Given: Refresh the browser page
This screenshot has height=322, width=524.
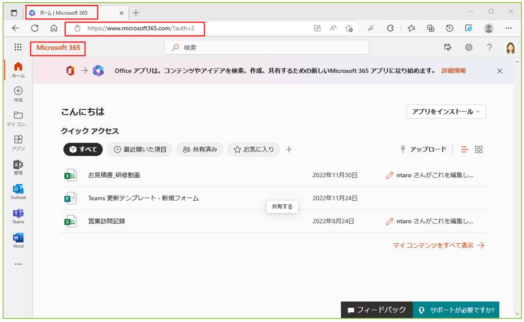Looking at the screenshot, I should (35, 28).
